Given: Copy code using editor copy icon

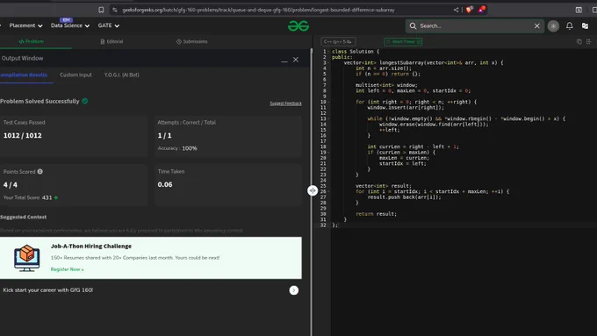Looking at the screenshot, I should coord(579,41).
